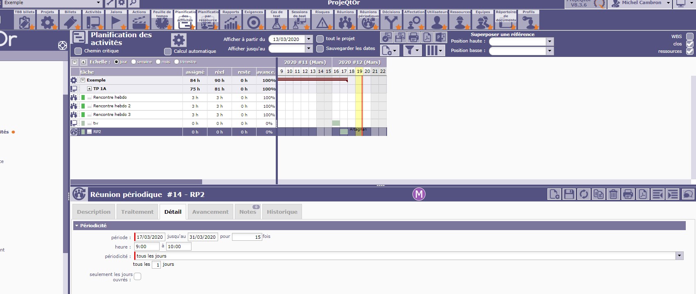This screenshot has width=696, height=294.
Task: Print the meeting details via printer icon
Action: coord(628,194)
